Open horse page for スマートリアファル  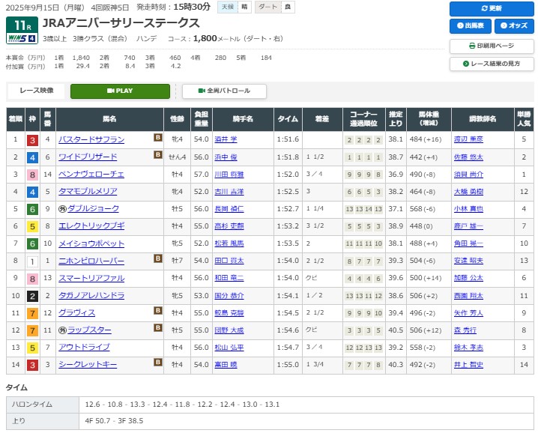(x=91, y=278)
